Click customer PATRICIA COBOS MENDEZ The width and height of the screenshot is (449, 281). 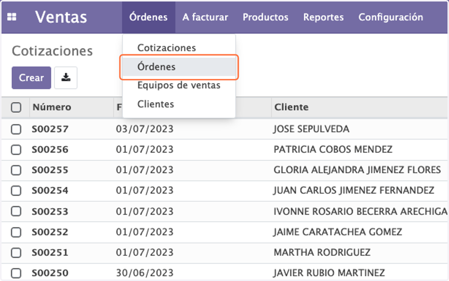(x=333, y=150)
